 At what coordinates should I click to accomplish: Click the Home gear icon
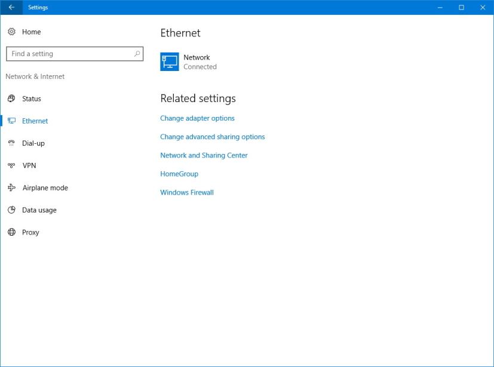(x=12, y=32)
